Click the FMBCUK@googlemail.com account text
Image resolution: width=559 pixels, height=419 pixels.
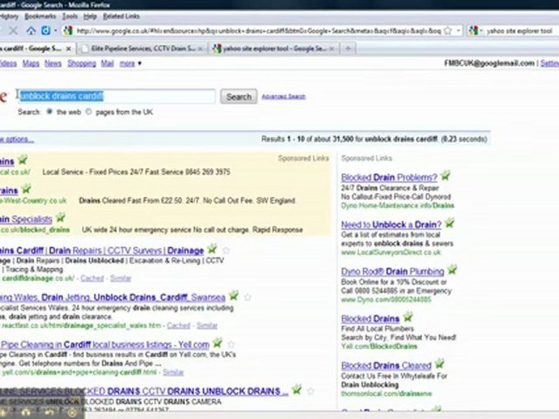pos(489,63)
